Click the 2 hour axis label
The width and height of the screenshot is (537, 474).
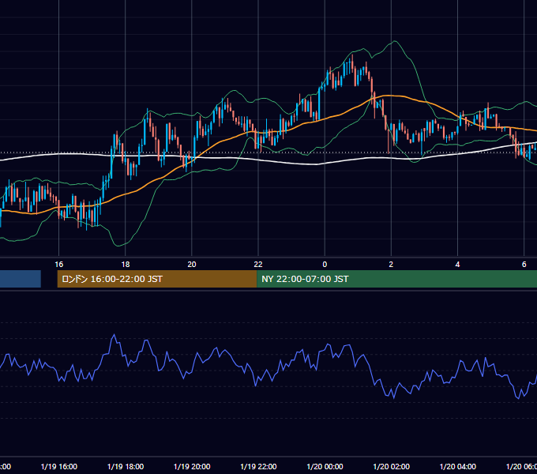click(391, 265)
